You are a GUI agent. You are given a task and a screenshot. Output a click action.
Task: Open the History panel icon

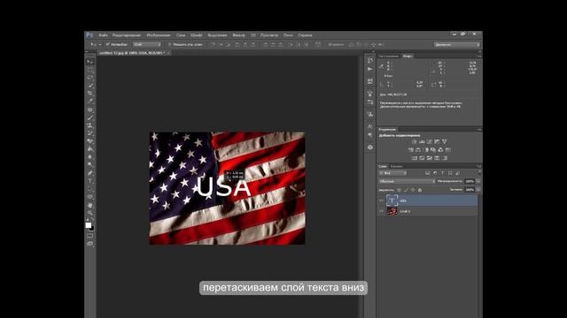pyautogui.click(x=370, y=61)
